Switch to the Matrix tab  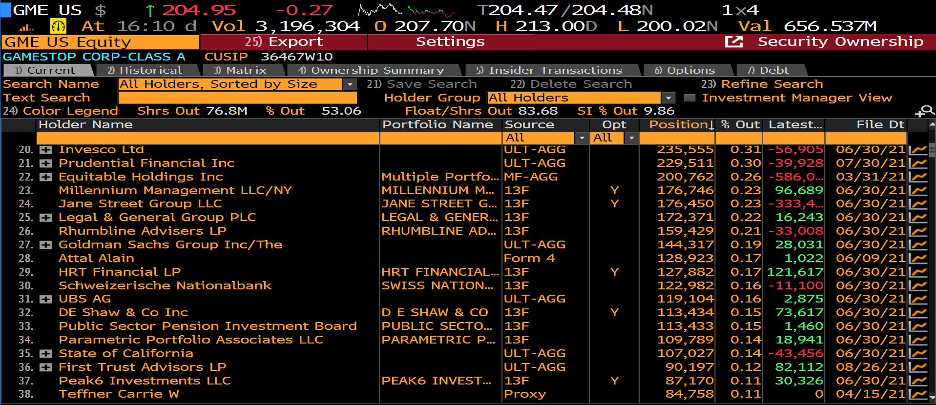[x=243, y=71]
